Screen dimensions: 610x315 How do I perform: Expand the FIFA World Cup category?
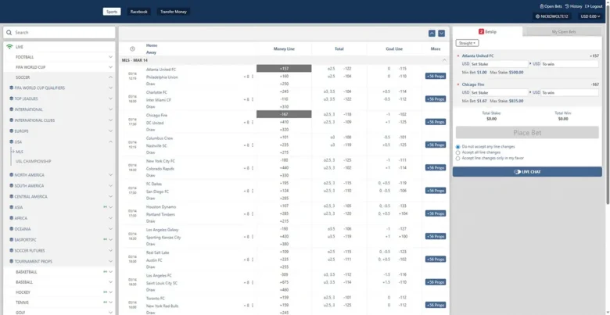(110, 67)
